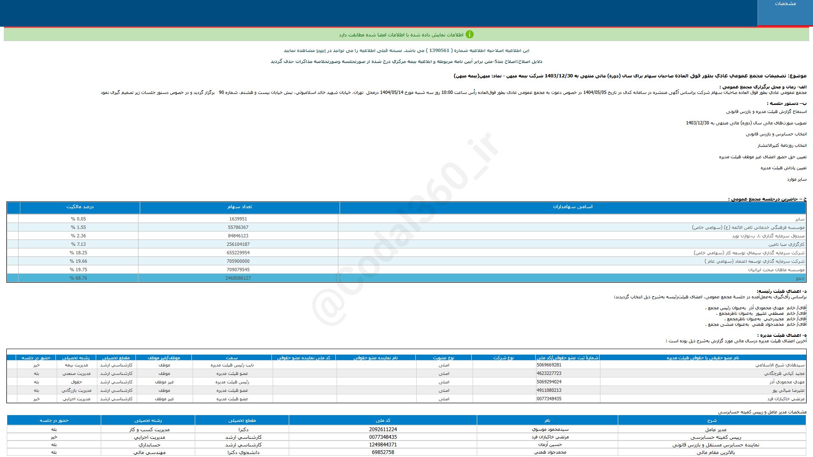Select shareholder صندوق سرمايه گذاري توازن نويد
The height and width of the screenshot is (457, 813).
pos(768,236)
